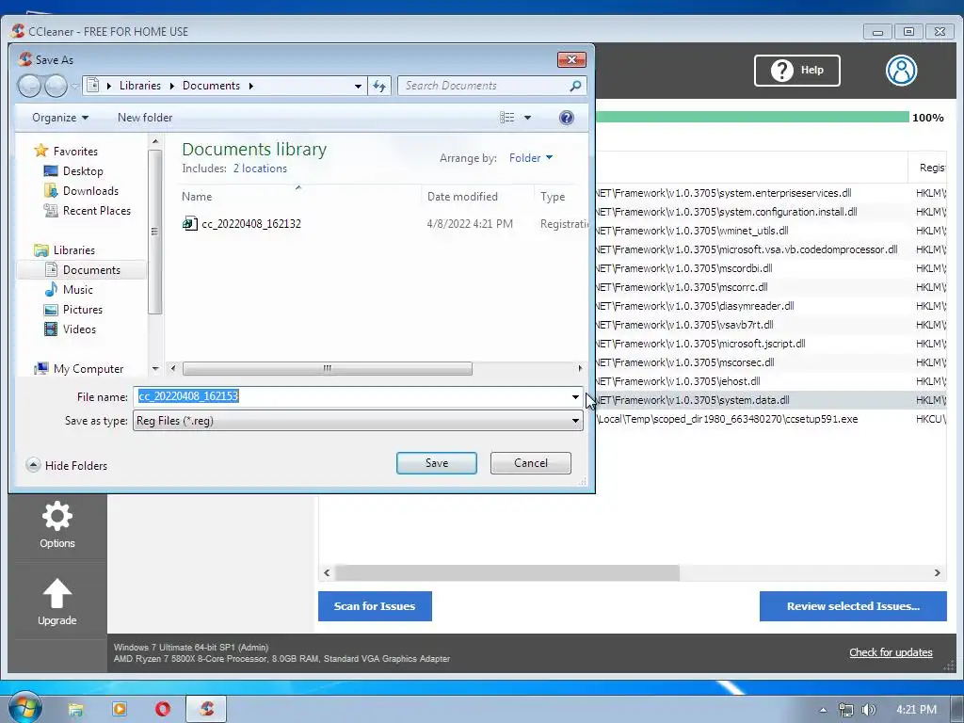This screenshot has height=723, width=964.
Task: Open the File name dropdown arrow
Action: point(575,397)
